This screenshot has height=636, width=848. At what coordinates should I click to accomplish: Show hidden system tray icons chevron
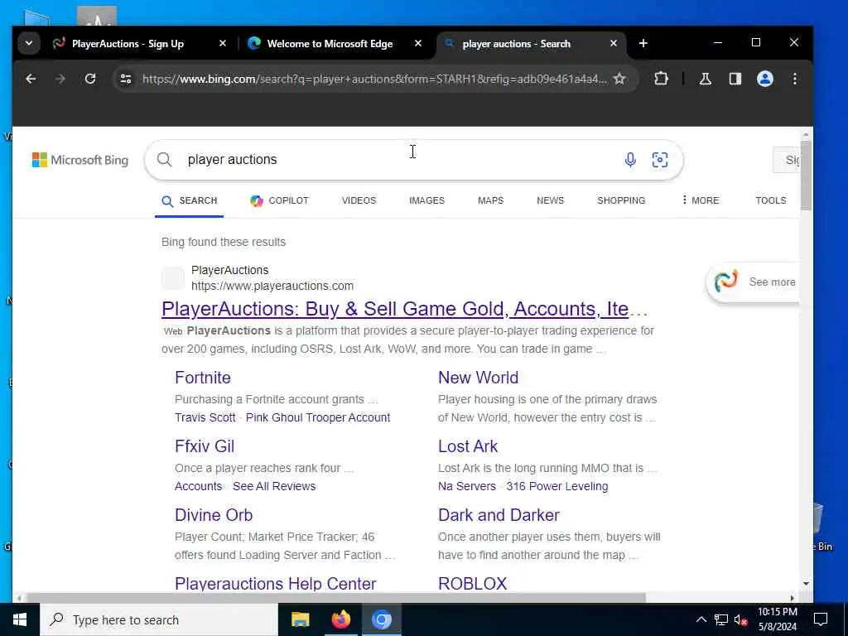click(x=701, y=619)
